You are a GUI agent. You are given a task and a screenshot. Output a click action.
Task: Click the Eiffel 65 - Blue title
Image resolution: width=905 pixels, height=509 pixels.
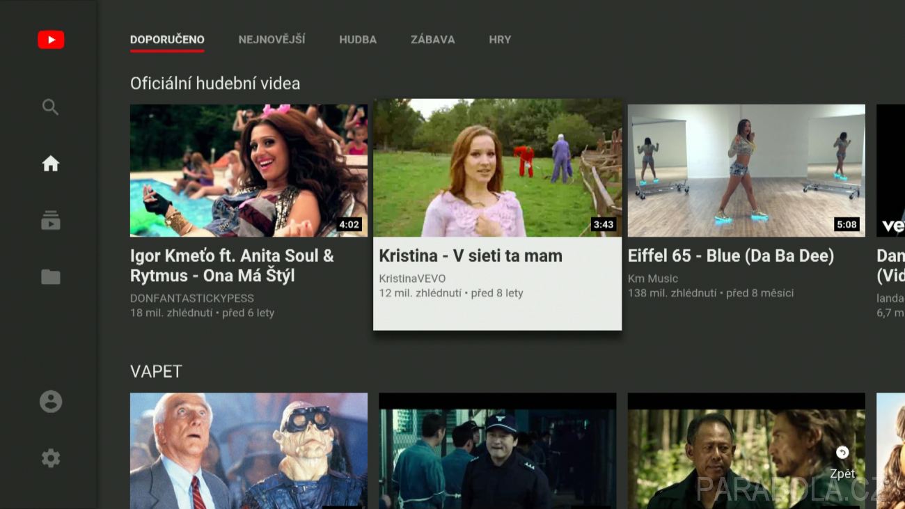click(731, 256)
